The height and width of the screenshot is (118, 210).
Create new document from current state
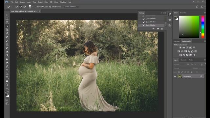click(x=154, y=29)
